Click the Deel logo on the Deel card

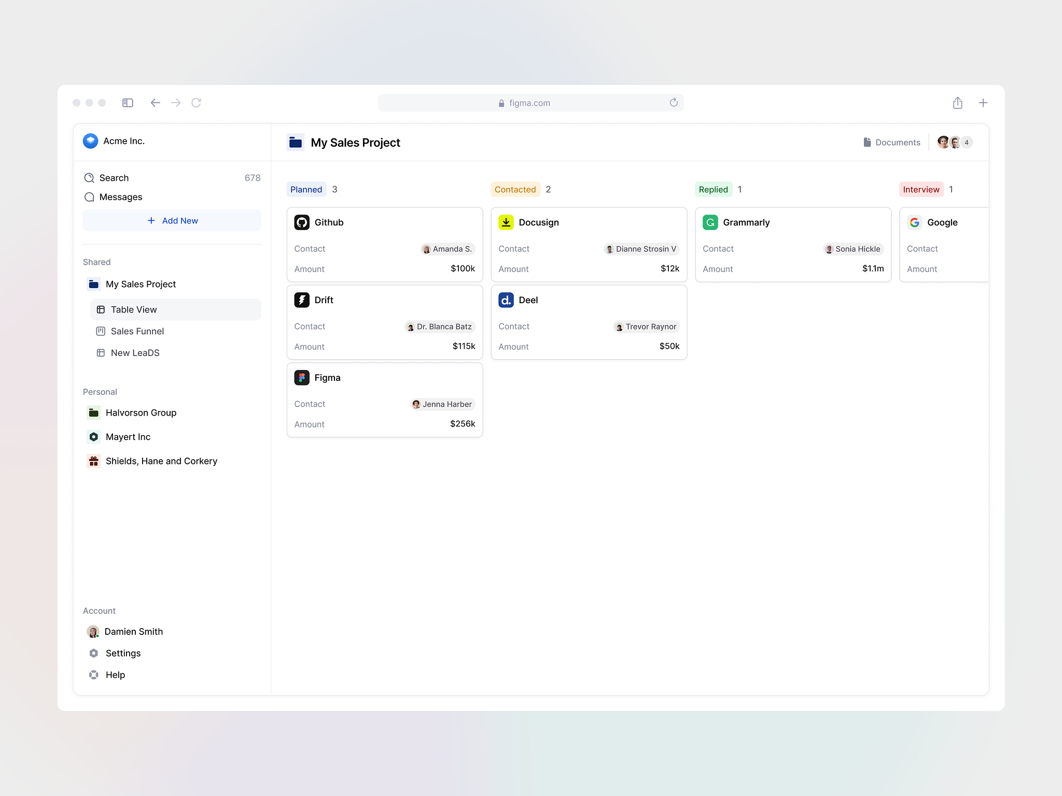coord(506,300)
